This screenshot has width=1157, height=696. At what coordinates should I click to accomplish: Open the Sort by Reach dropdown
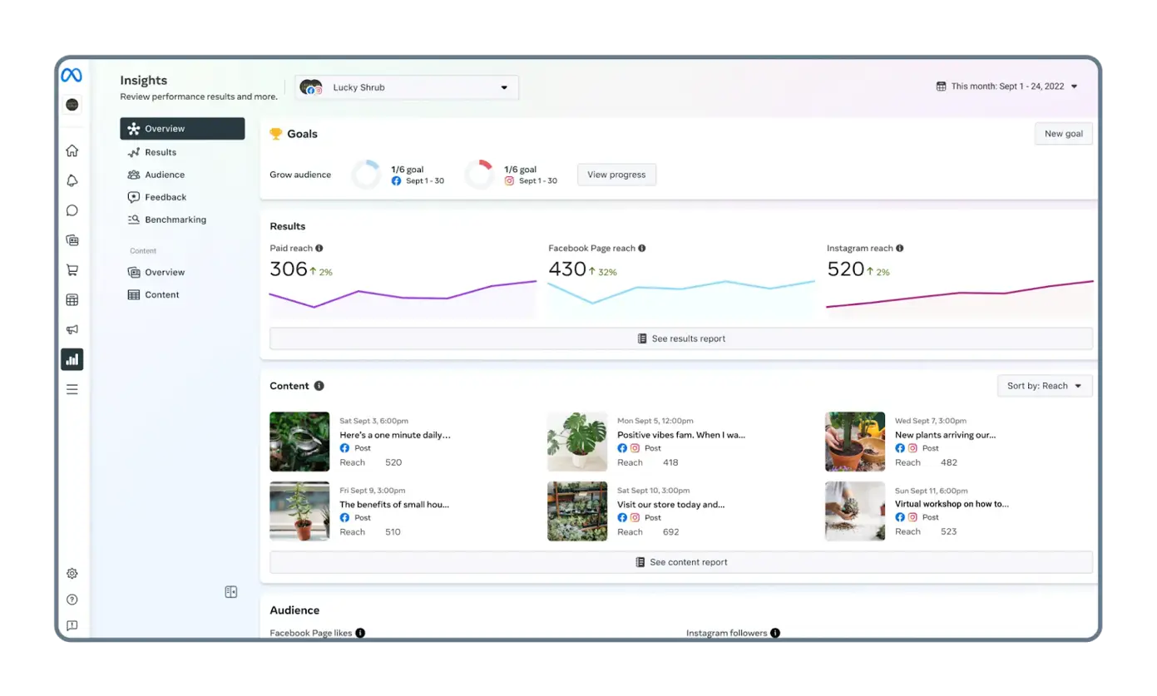point(1044,385)
